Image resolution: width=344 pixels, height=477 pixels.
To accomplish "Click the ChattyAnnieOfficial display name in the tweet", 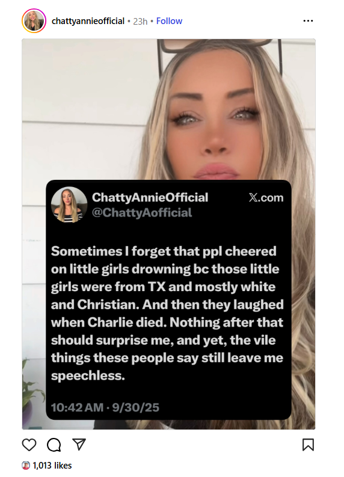I will click(x=150, y=197).
